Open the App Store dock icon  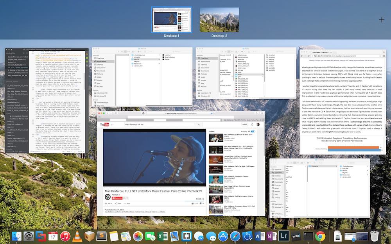pos(223,236)
